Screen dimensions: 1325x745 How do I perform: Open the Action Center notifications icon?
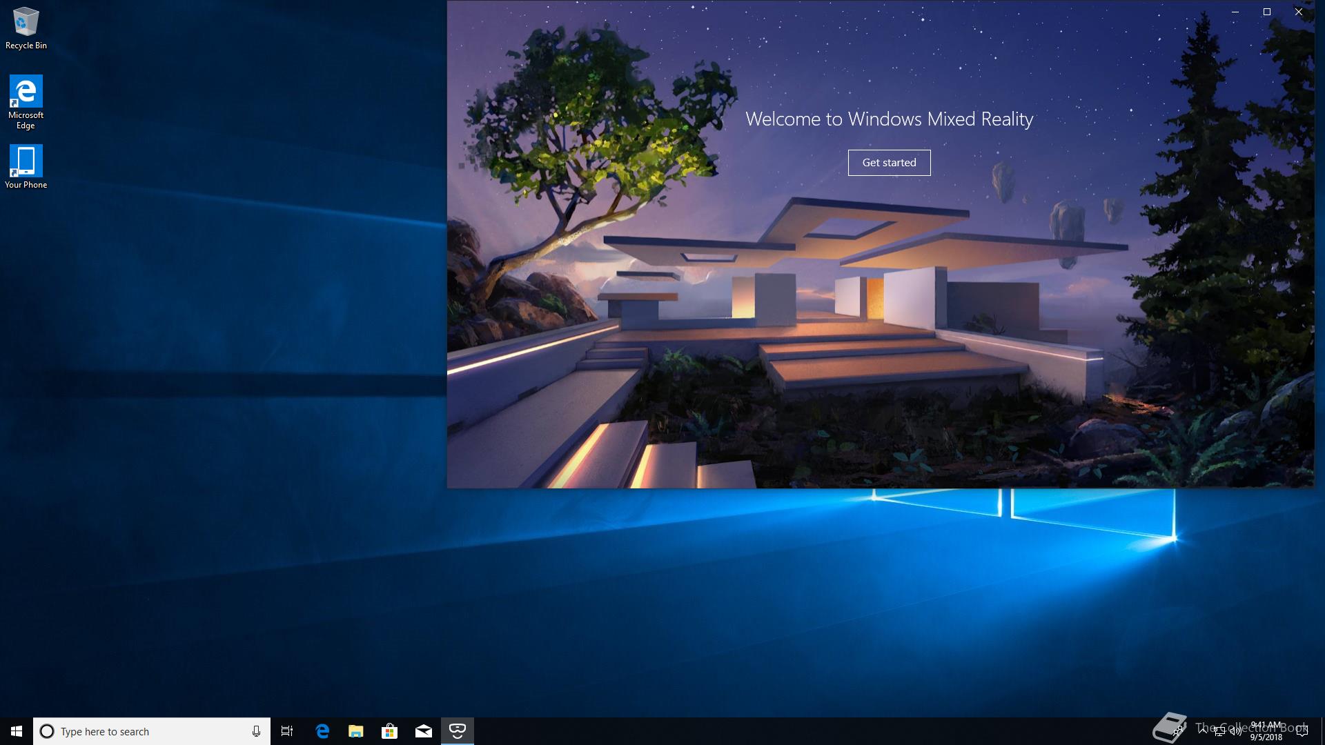1302,731
